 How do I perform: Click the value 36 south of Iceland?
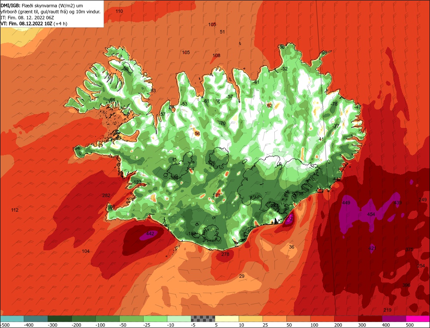292,247
